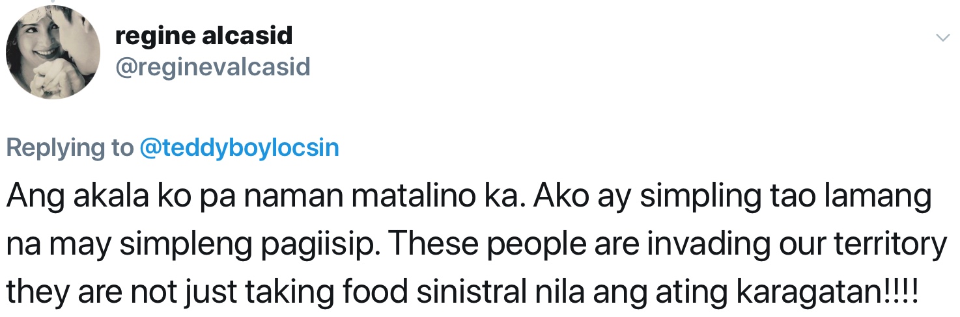The height and width of the screenshot is (317, 960).
Task: Open the 'regine alcasid' display name
Action: click(x=203, y=36)
